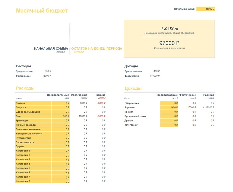Select the -9050 ₽ difference for Дом

(x=101, y=116)
